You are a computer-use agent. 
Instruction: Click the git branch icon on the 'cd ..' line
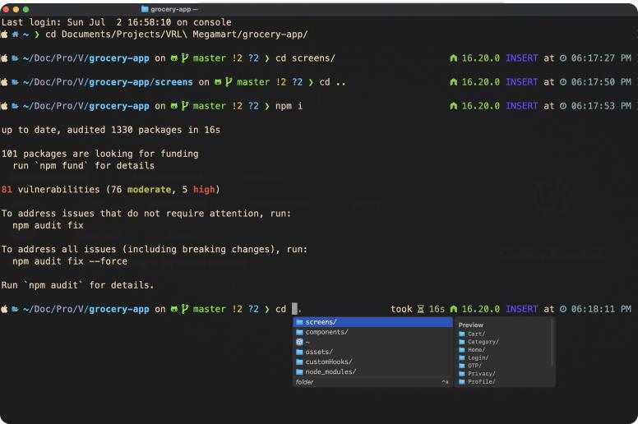[229, 82]
